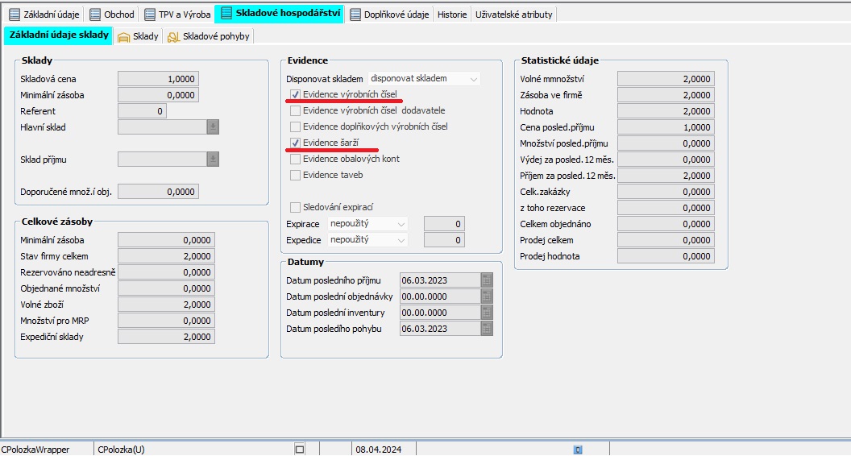Open calendar for Datum posledího pohybu

coord(486,329)
